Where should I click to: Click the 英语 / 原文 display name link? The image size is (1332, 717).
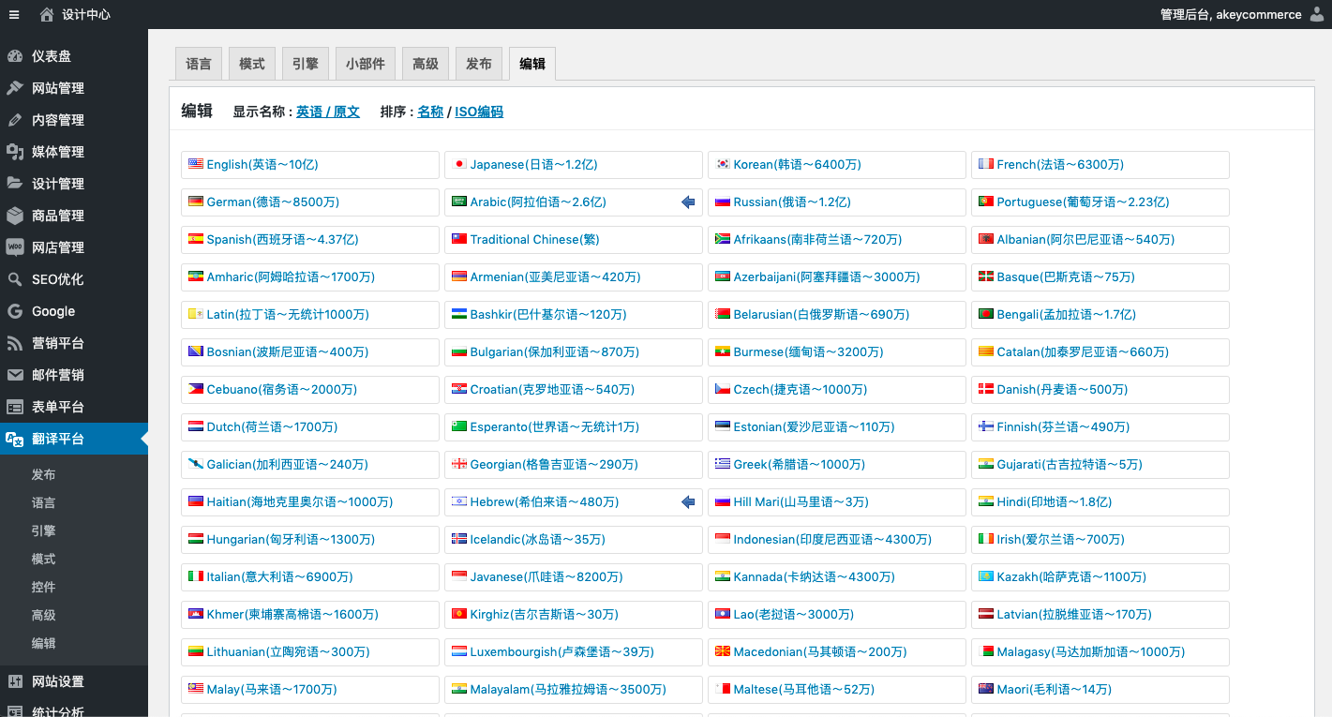pyautogui.click(x=328, y=112)
